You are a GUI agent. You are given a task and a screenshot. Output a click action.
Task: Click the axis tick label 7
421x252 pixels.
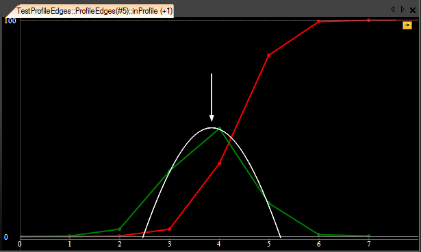click(369, 244)
